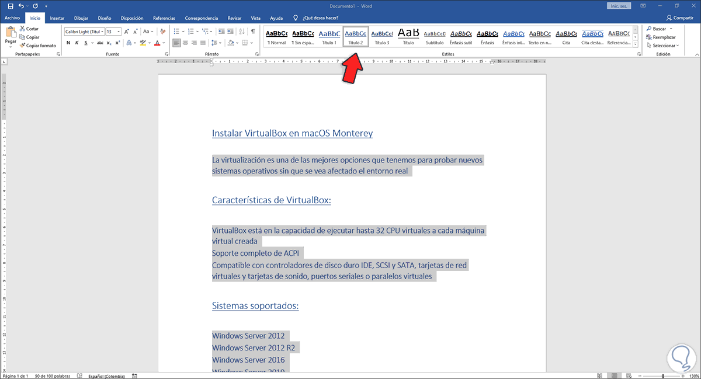This screenshot has height=379, width=701.
Task: Click the Reemplazar button
Action: 661,37
